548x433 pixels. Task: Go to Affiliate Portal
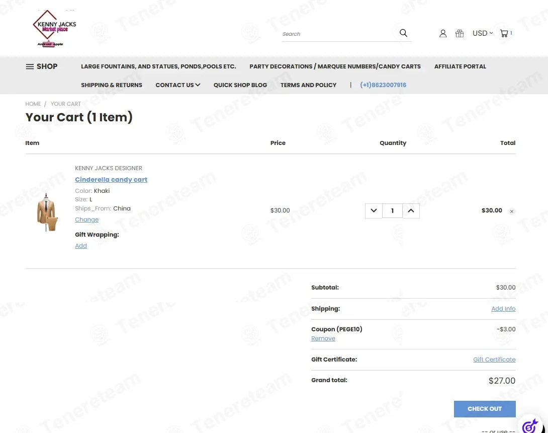pyautogui.click(x=460, y=66)
